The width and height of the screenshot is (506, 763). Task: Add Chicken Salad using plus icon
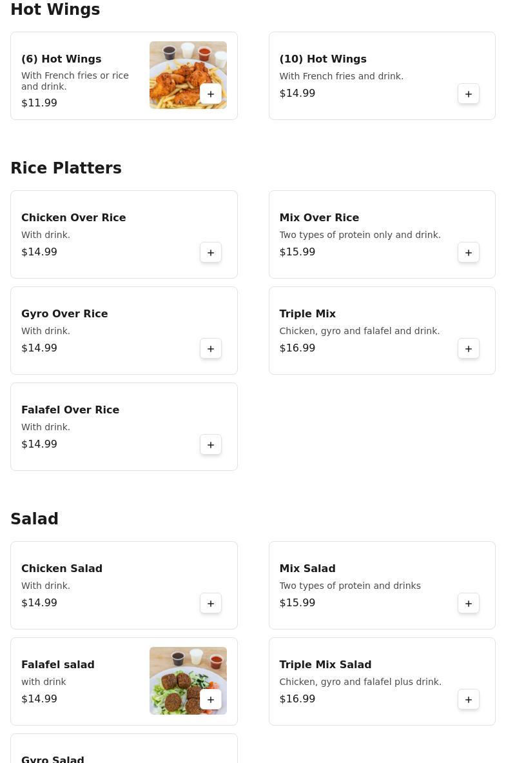(x=211, y=603)
